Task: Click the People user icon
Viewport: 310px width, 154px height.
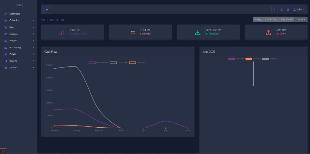Action: coord(6,54)
